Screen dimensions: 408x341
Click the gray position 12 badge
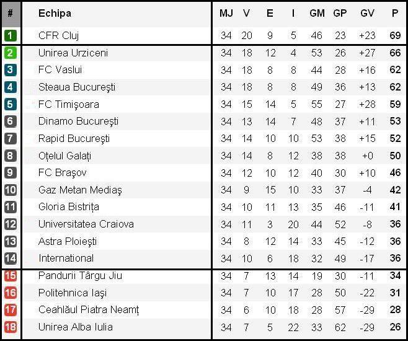10,224
